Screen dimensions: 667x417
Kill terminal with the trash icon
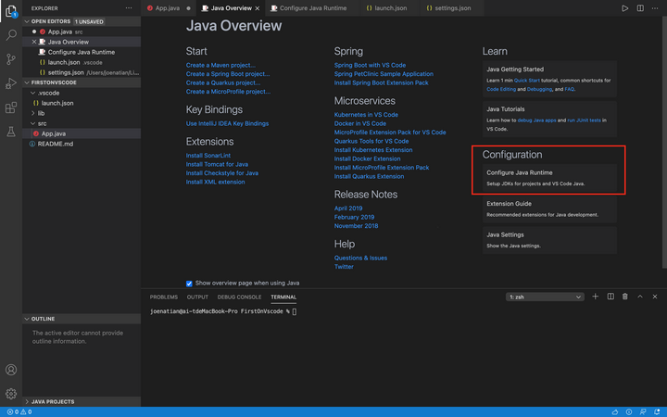[625, 297]
